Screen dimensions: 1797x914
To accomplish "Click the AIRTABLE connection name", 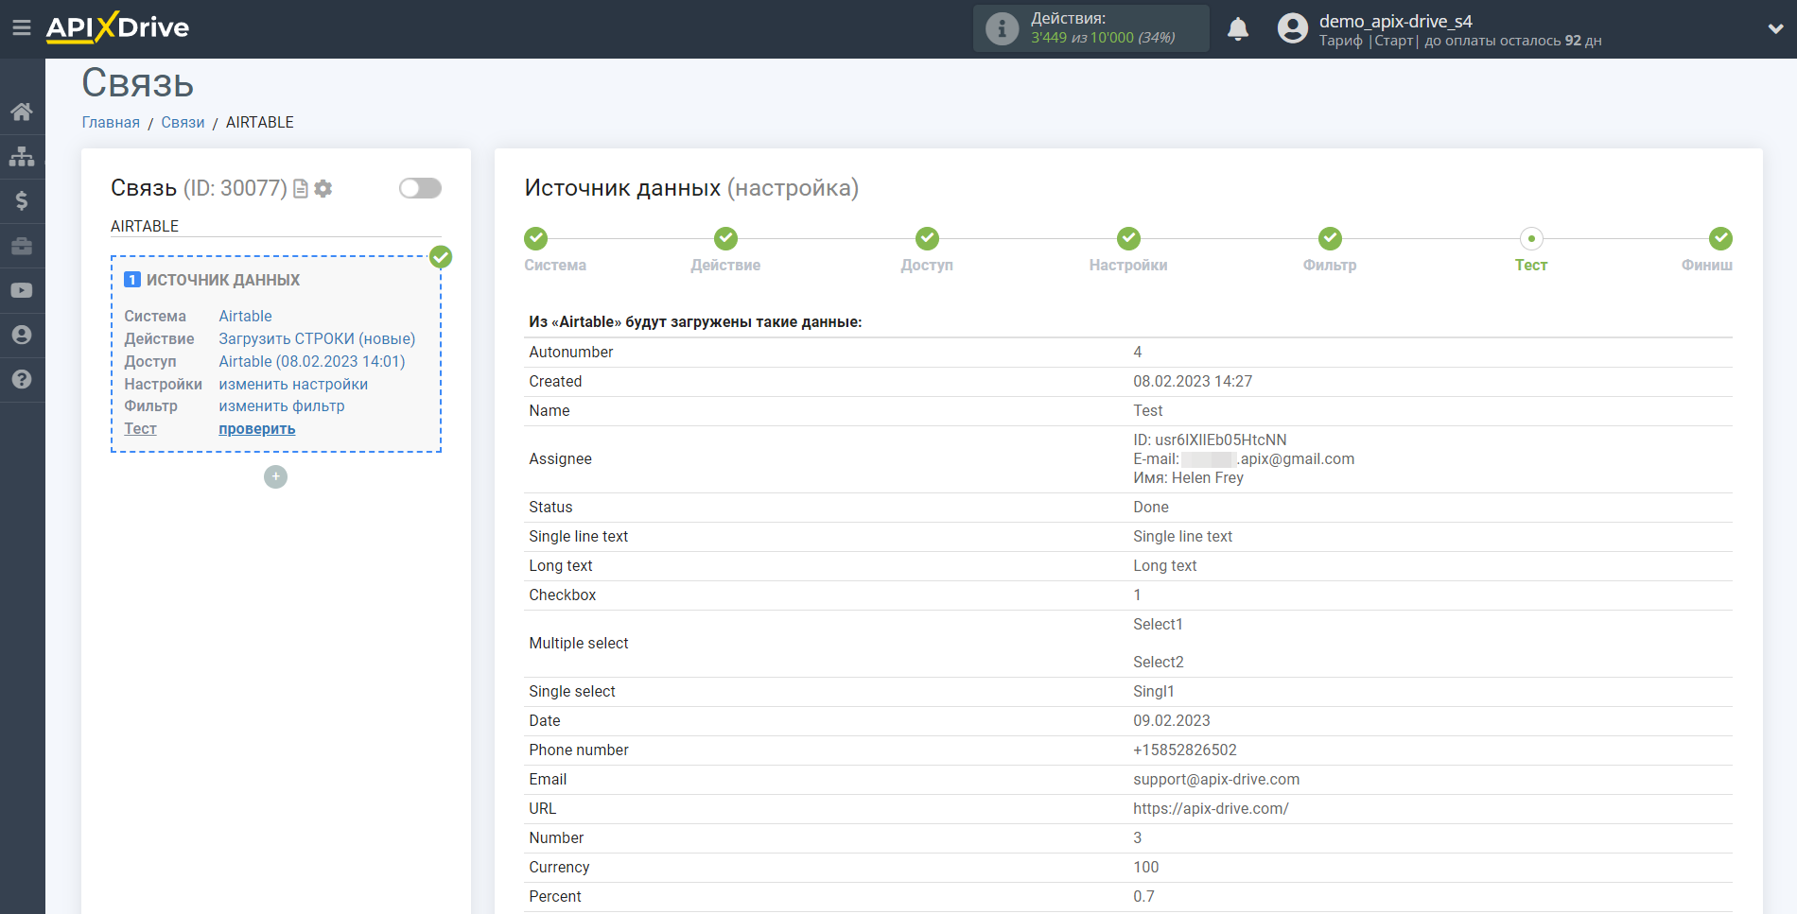I will click(145, 226).
